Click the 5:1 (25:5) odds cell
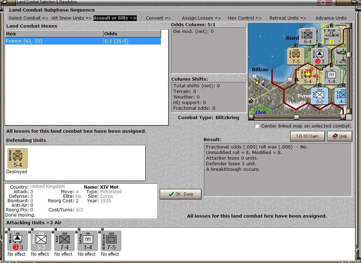361x263 pixels. pyautogui.click(x=132, y=41)
